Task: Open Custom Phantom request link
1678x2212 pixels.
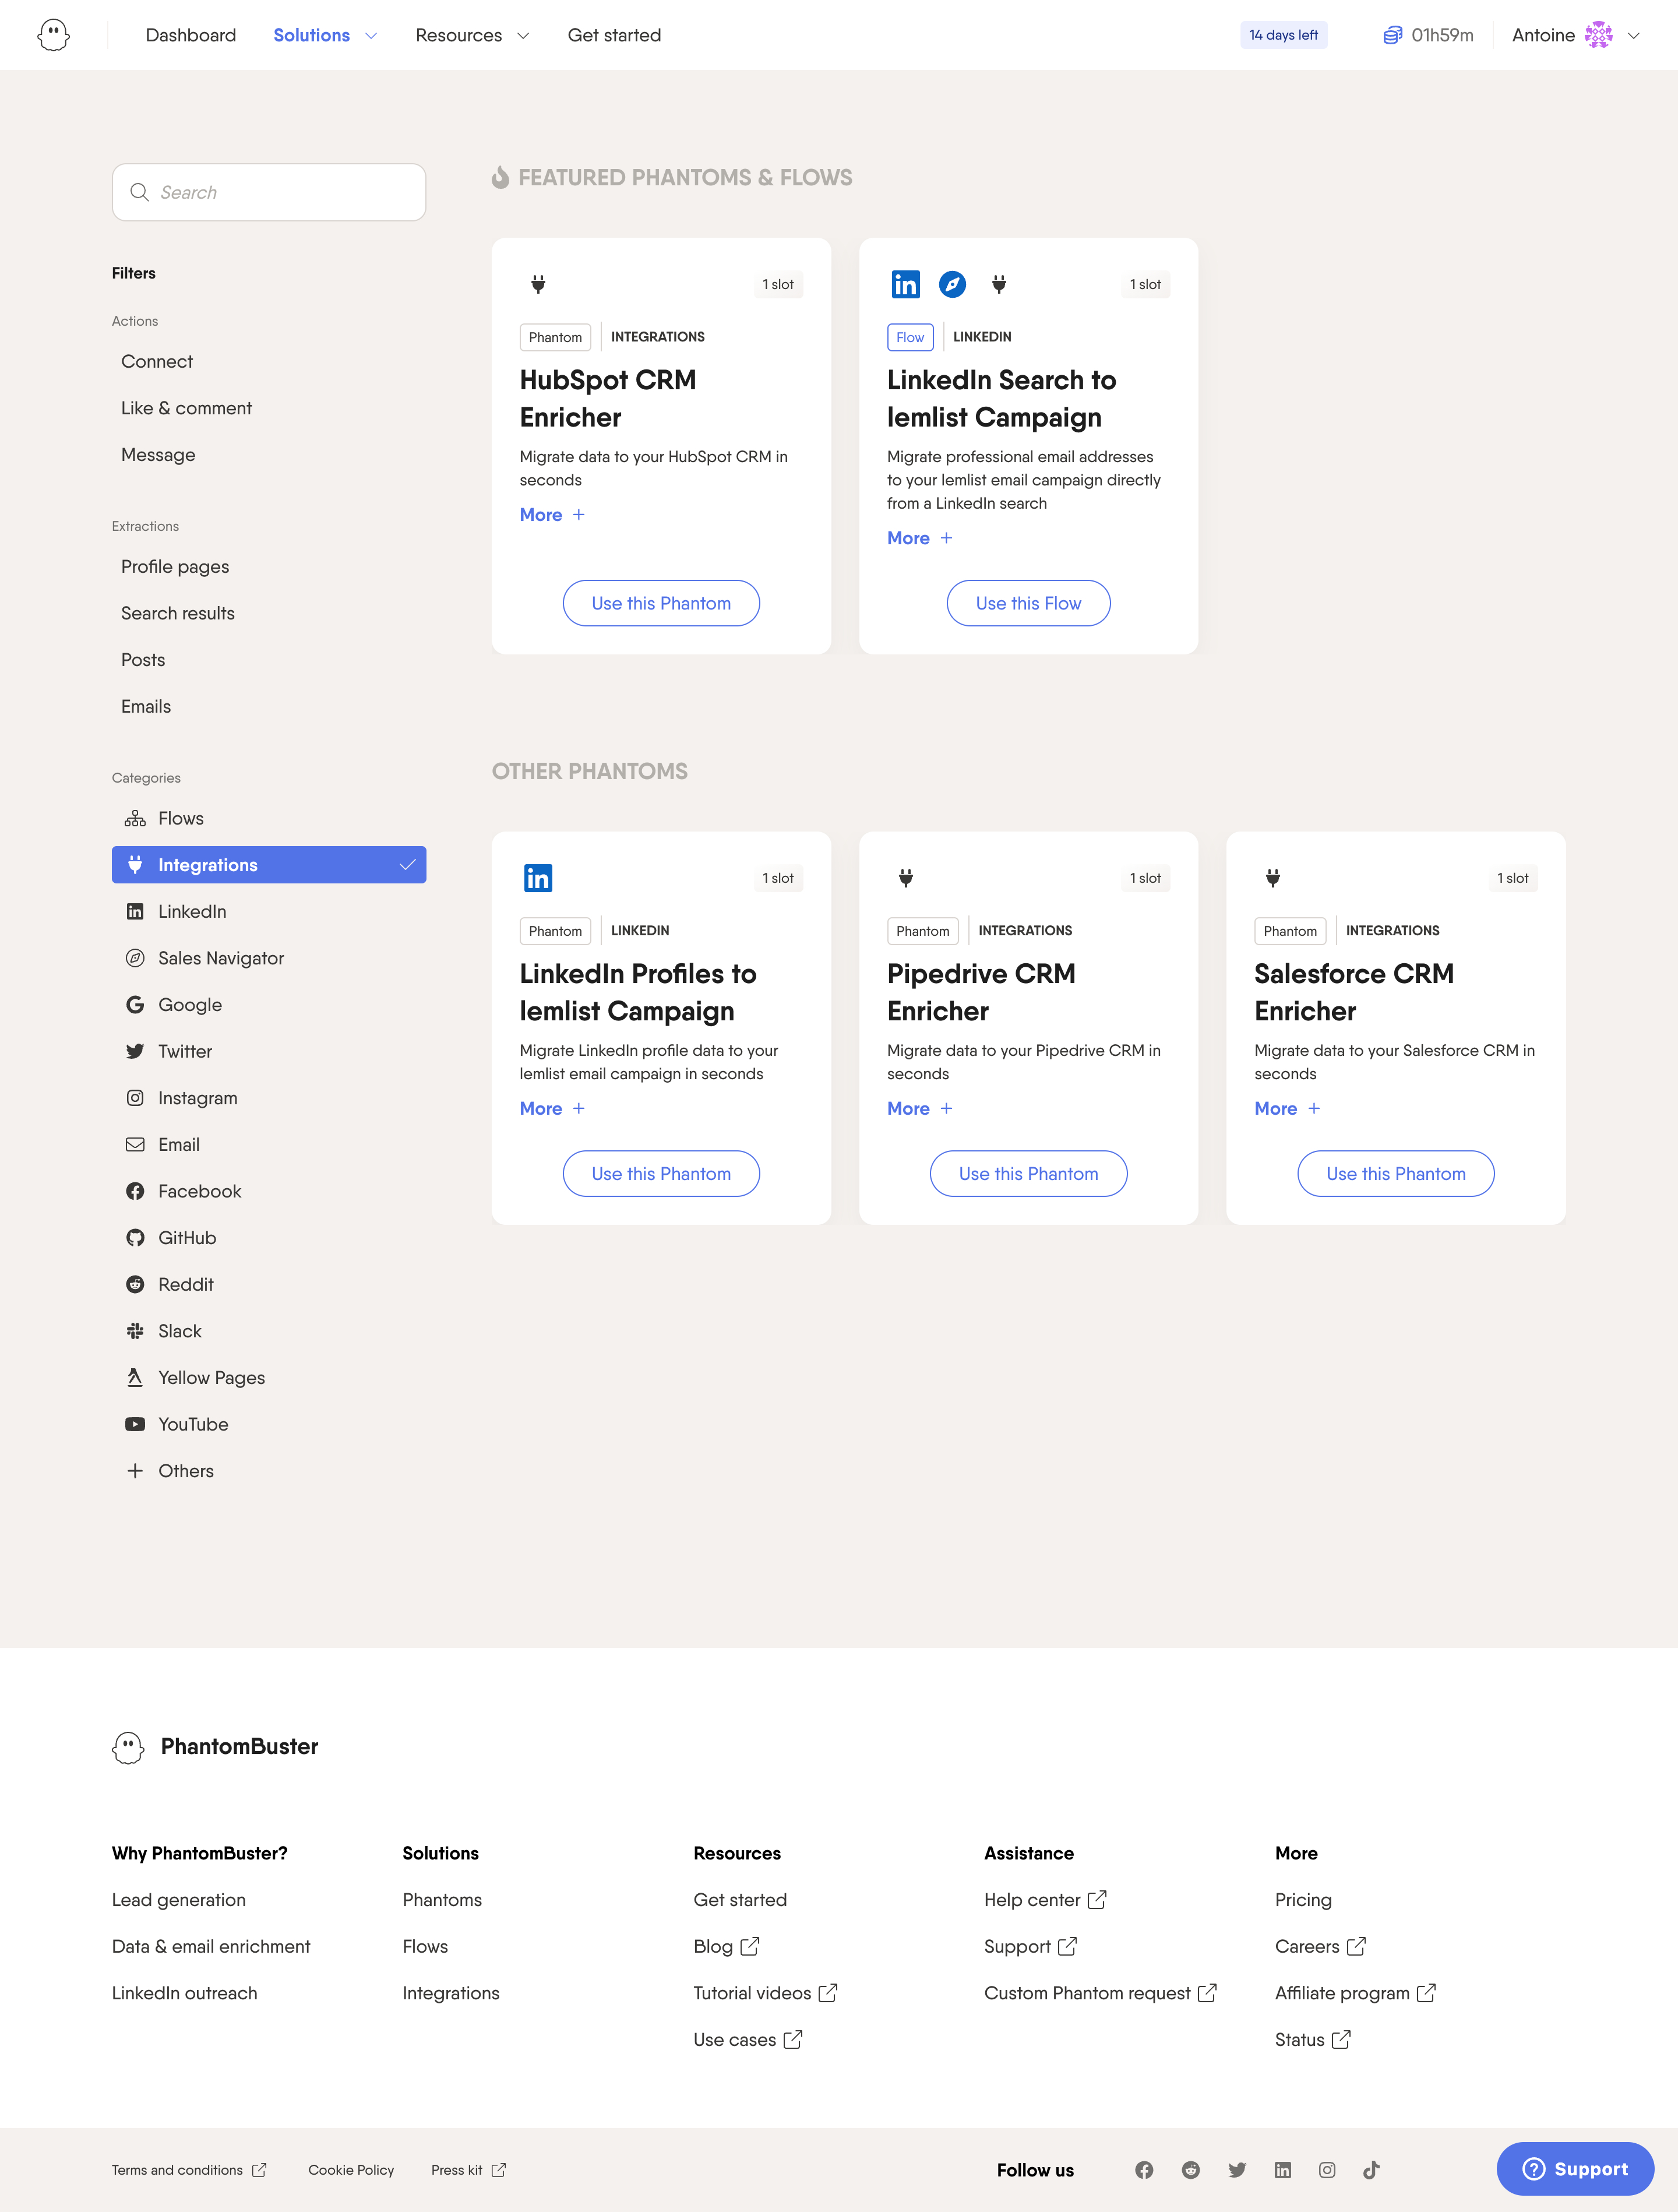Action: pos(1100,1992)
